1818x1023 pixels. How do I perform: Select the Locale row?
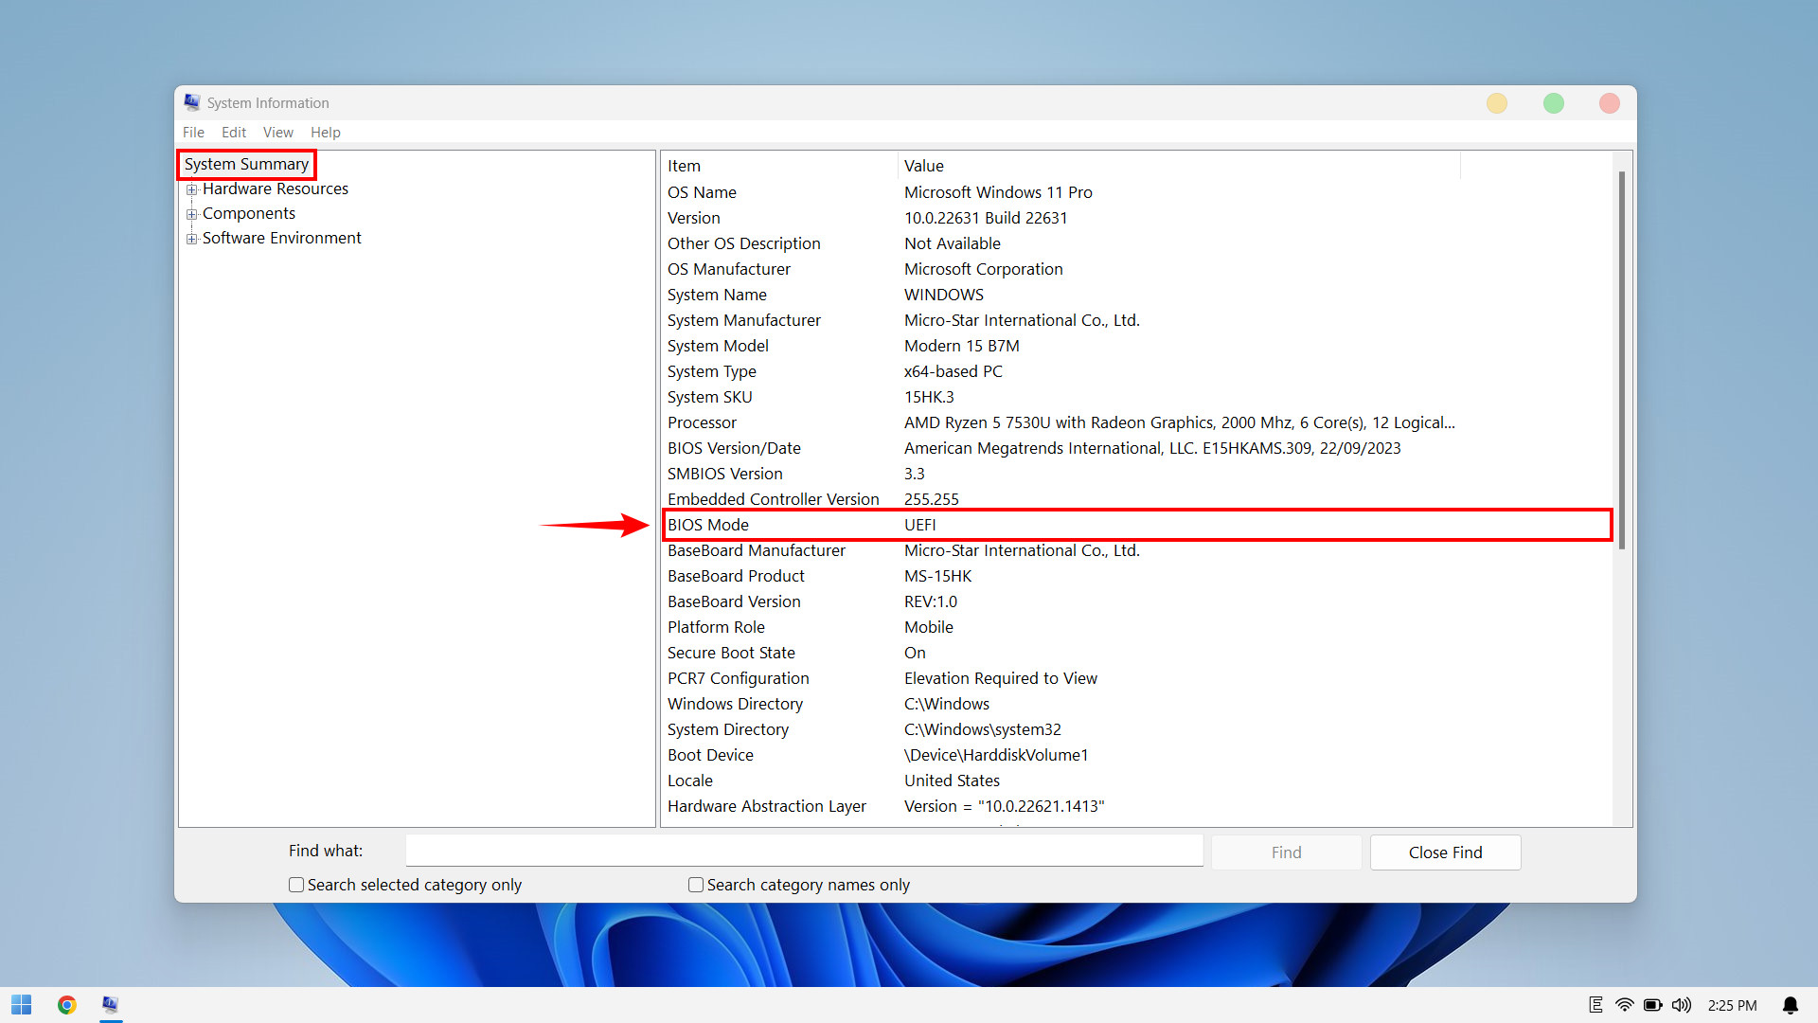(1136, 781)
